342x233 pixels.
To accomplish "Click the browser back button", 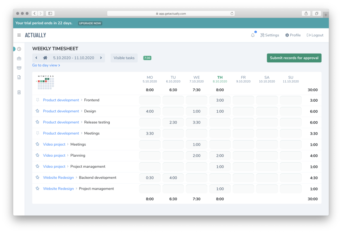I will coord(35,14).
